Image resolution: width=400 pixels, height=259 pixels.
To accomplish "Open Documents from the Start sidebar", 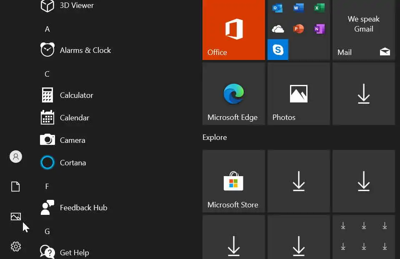I will 15,187.
